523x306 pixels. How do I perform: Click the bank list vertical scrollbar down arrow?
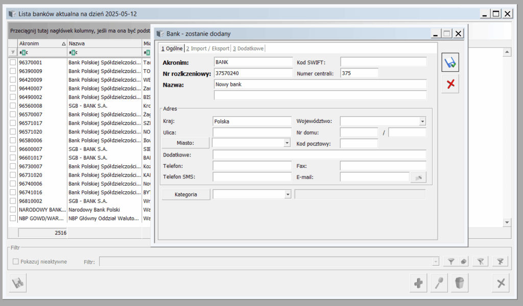click(x=507, y=222)
